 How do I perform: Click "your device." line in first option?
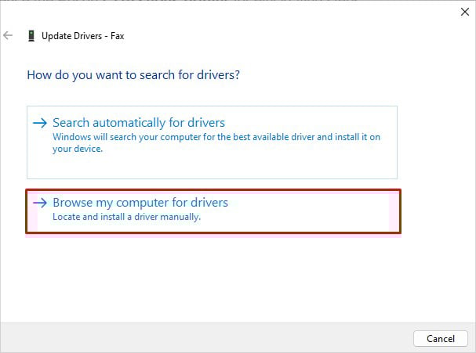point(78,149)
